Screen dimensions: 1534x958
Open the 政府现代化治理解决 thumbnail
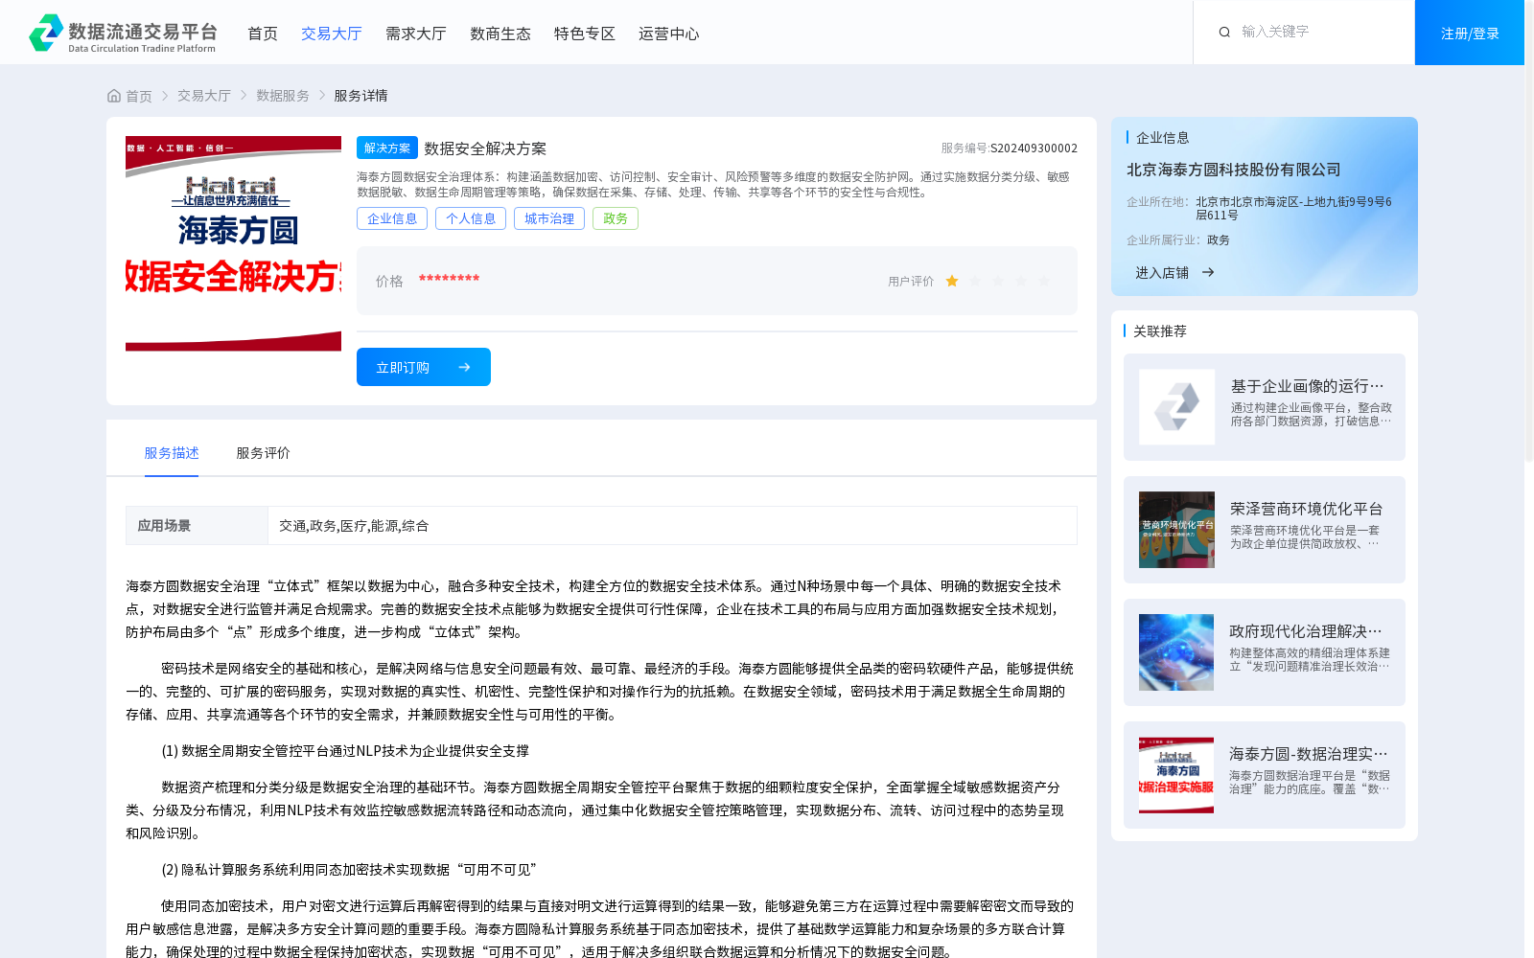1176,652
